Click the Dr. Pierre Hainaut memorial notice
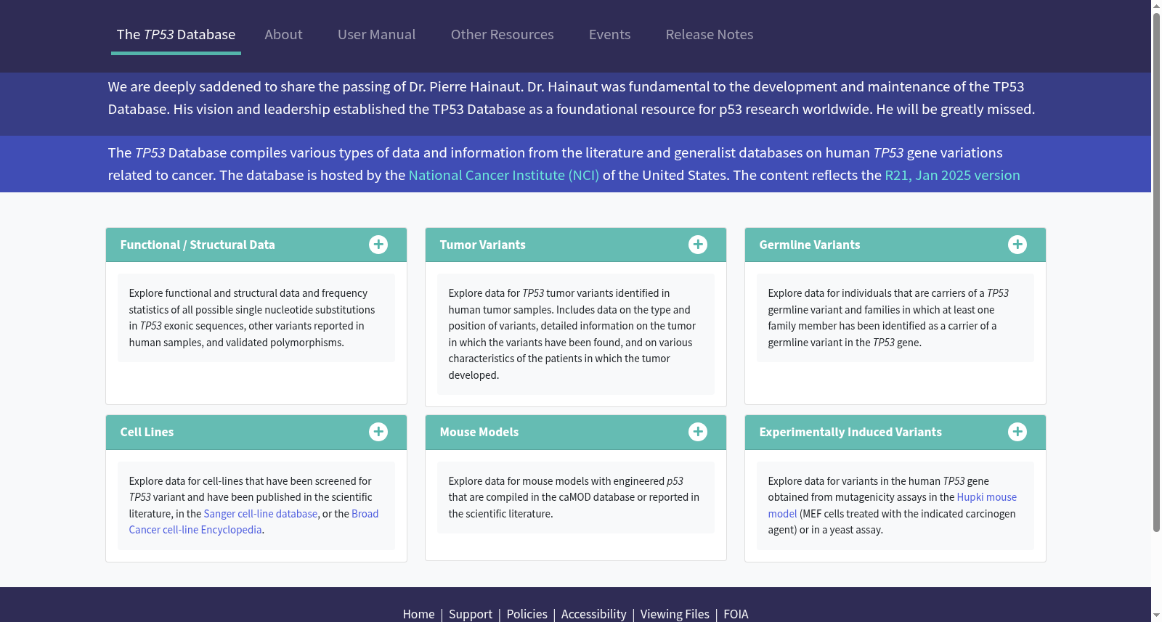 (x=572, y=98)
